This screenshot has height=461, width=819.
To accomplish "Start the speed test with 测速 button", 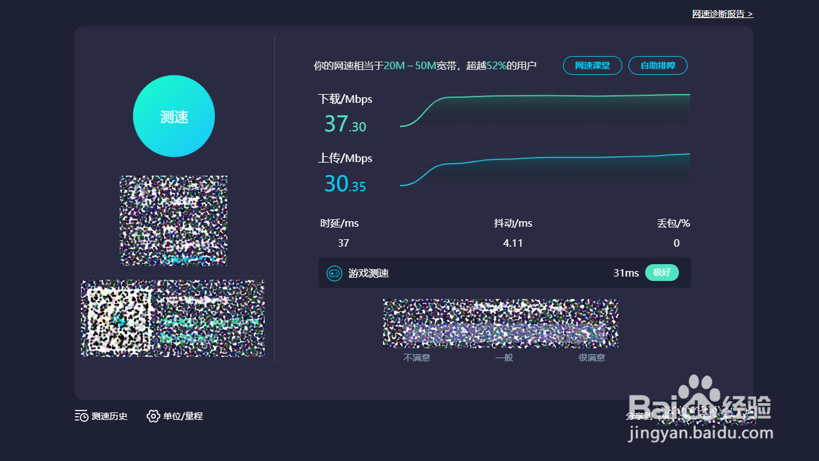I will point(174,116).
